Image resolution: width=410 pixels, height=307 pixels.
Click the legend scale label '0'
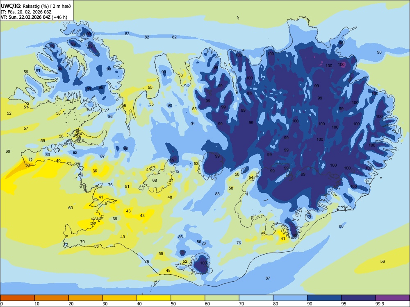coord(2,304)
